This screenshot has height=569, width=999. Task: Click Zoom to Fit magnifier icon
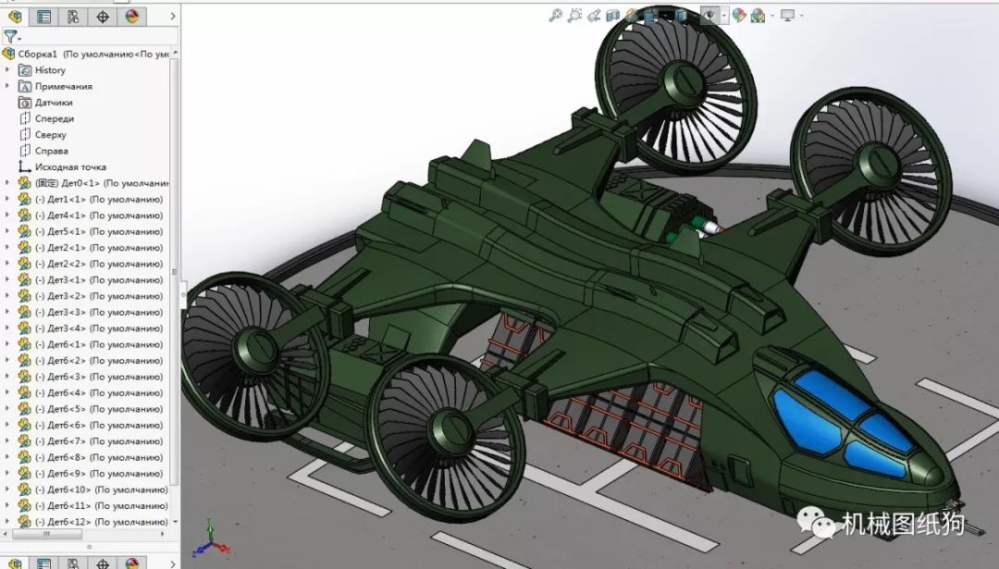556,16
